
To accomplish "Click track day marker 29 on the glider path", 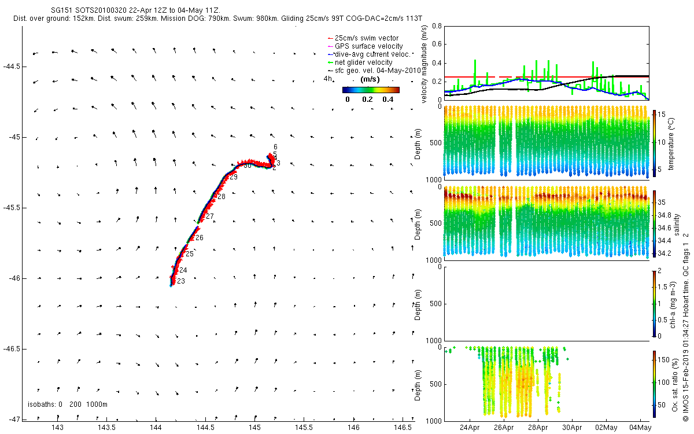I will tap(234, 177).
